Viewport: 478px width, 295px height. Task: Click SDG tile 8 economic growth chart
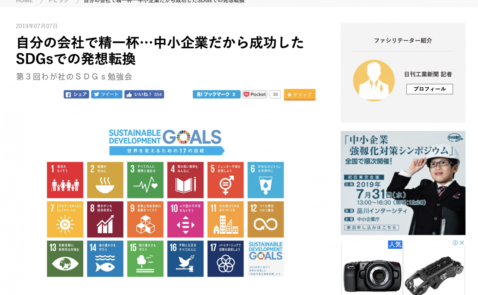(x=105, y=220)
